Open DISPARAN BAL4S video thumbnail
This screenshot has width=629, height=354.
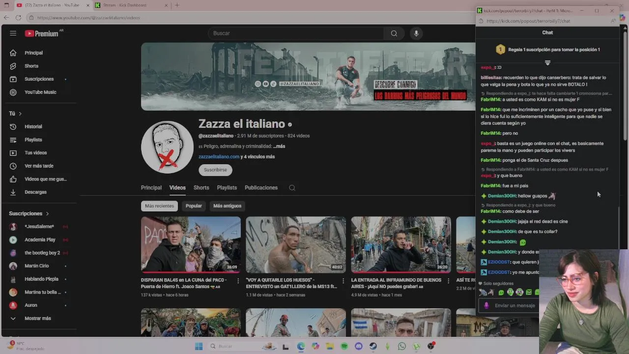pyautogui.click(x=191, y=245)
